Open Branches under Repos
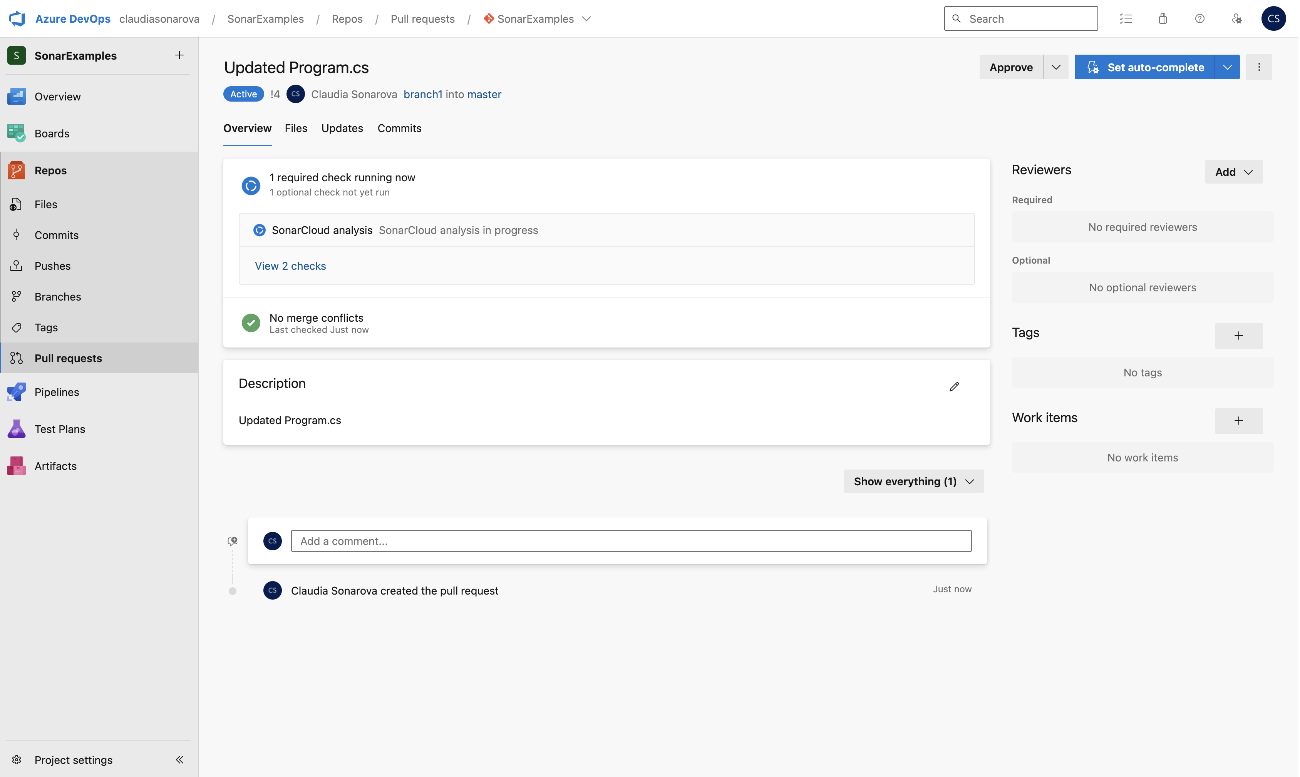The width and height of the screenshot is (1300, 777). pyautogui.click(x=99, y=297)
